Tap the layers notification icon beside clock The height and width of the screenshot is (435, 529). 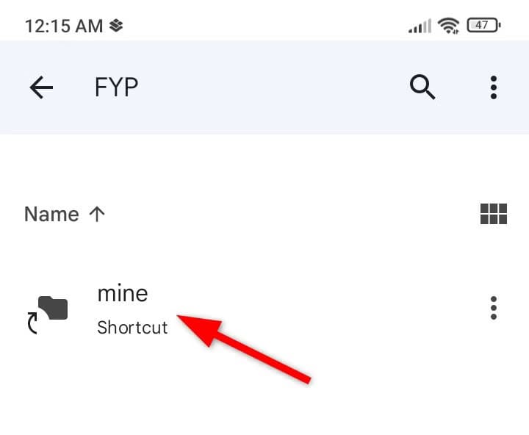click(x=116, y=26)
